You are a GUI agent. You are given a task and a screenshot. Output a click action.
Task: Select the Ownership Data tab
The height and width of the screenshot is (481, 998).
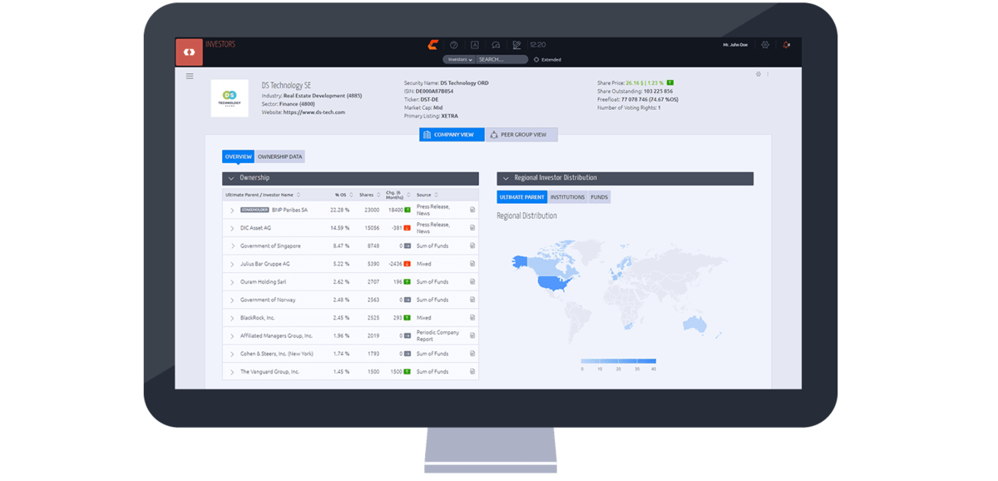point(280,156)
